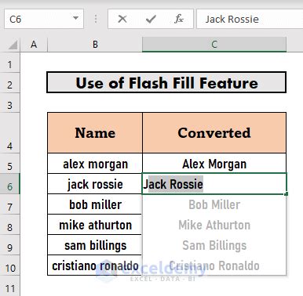
Task: Select cell containing Alex Morgan
Action: point(214,164)
